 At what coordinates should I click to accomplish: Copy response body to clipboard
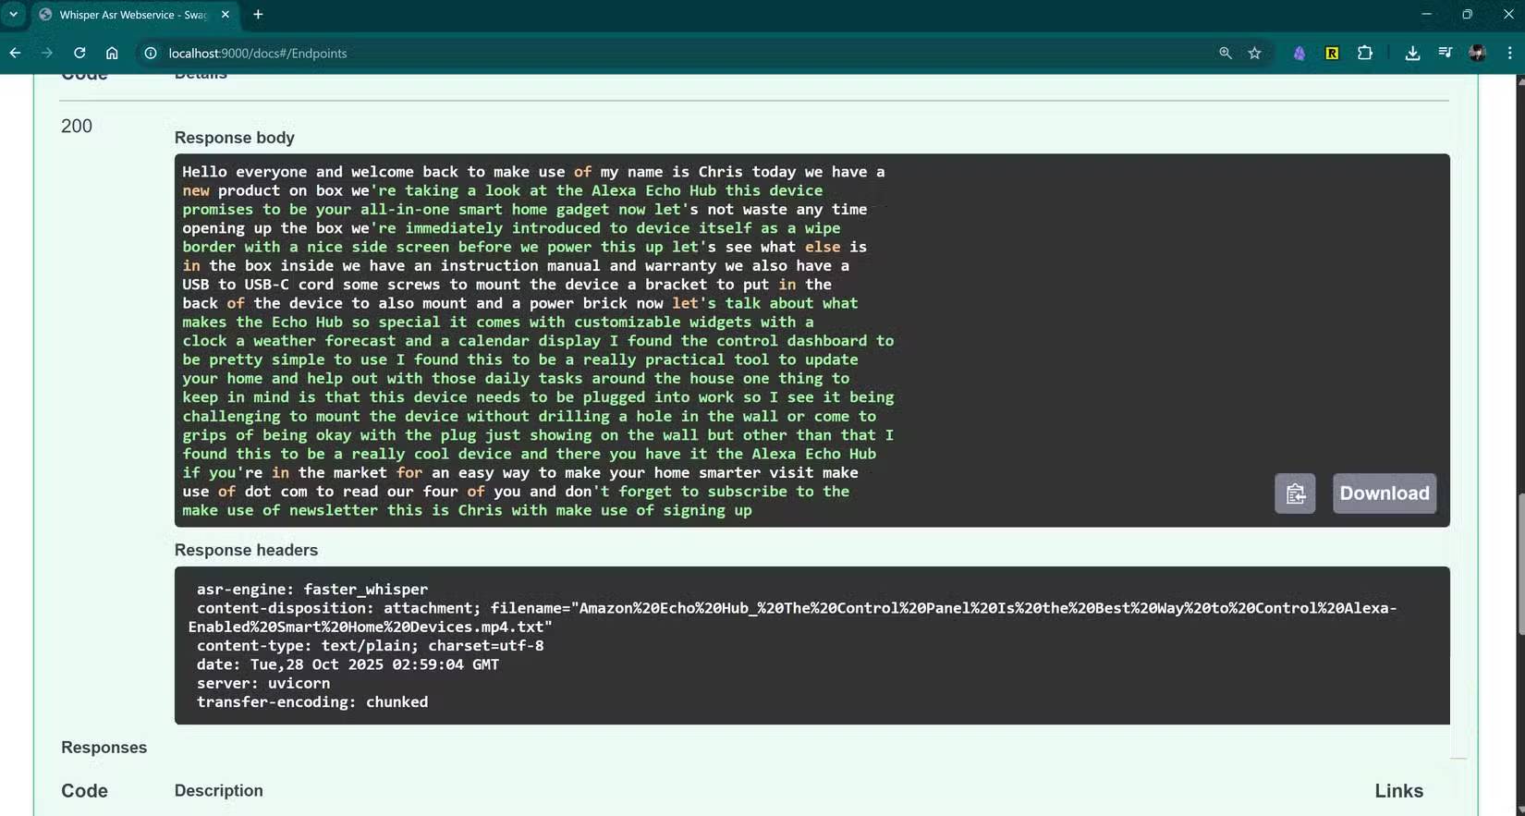pyautogui.click(x=1295, y=493)
